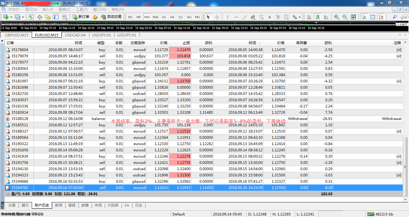Select the text A drawing tool

point(269,17)
